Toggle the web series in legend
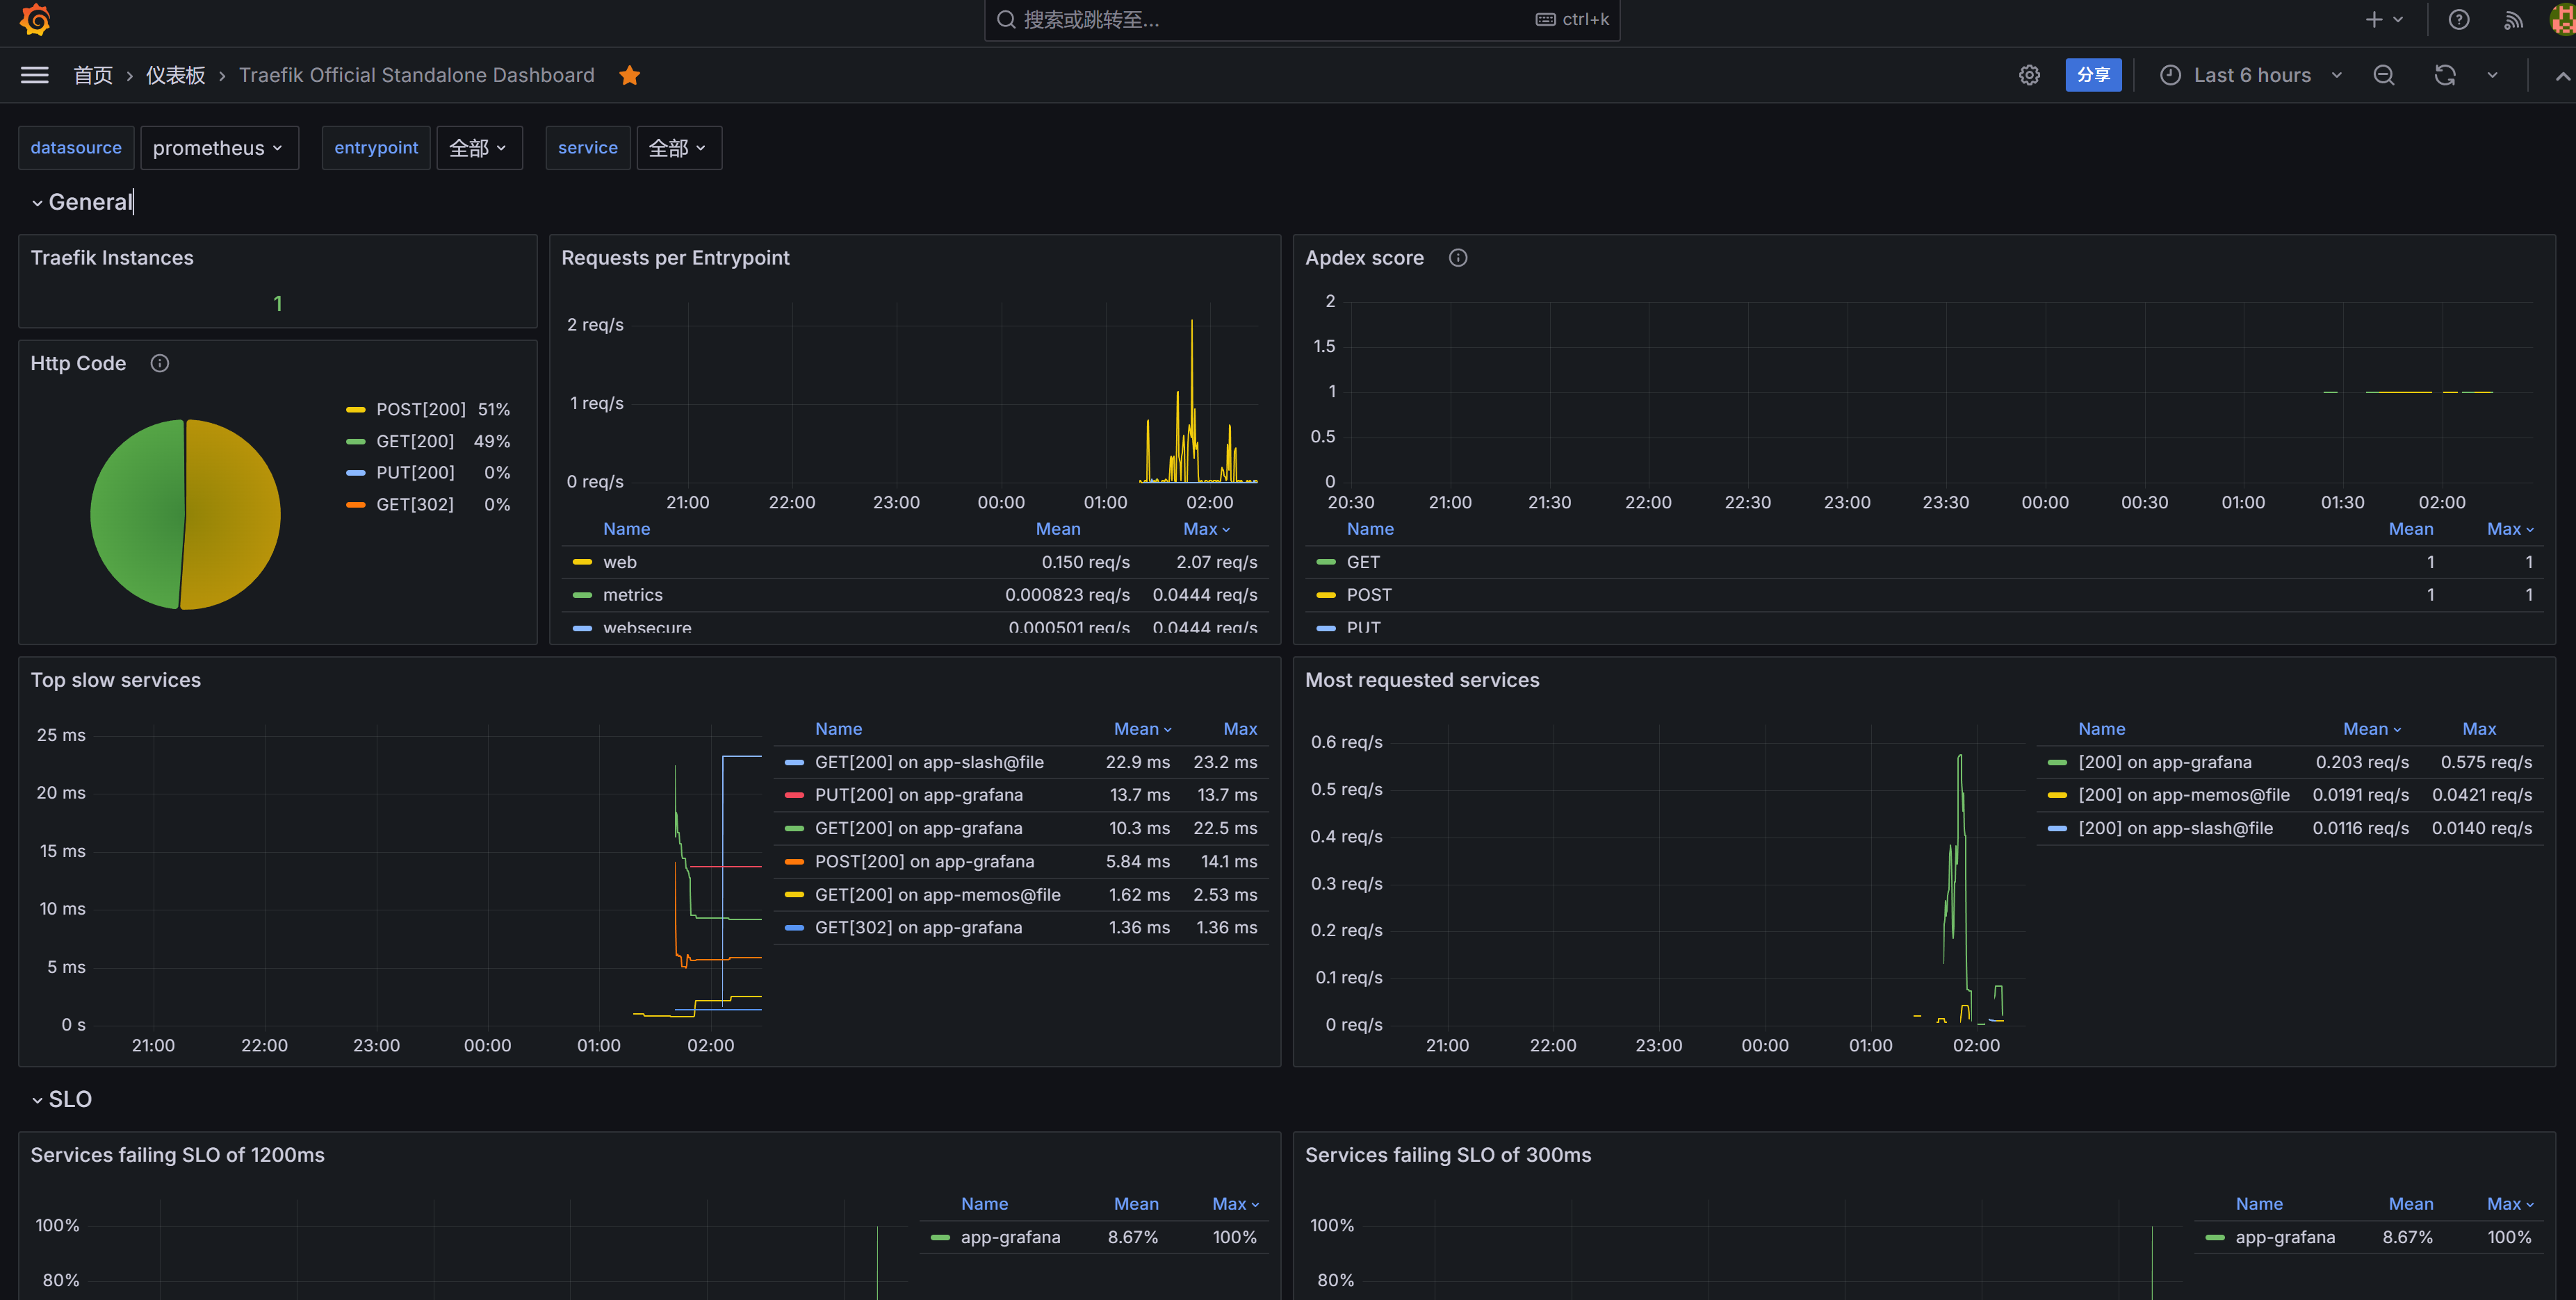The image size is (2576, 1300). click(620, 562)
